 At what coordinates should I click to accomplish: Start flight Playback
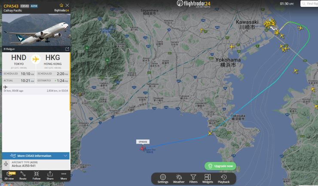(224, 179)
